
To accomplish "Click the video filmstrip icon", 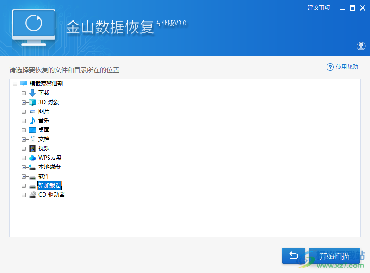I will (32, 149).
